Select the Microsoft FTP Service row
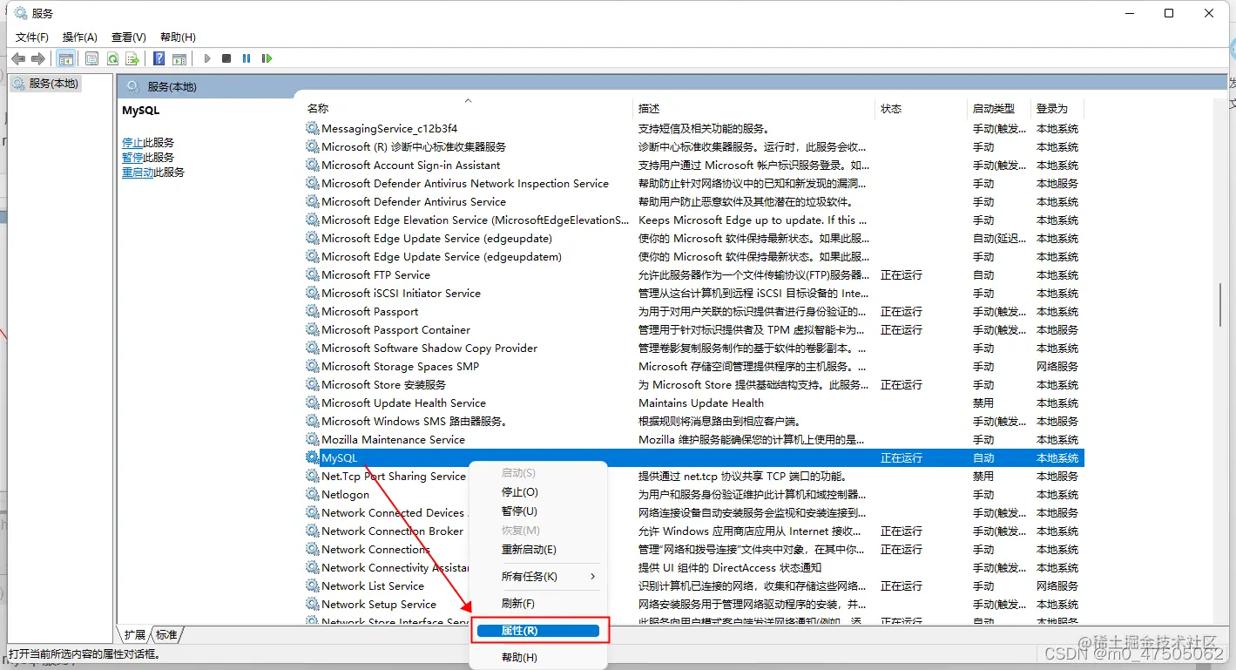The height and width of the screenshot is (670, 1236). pos(693,274)
